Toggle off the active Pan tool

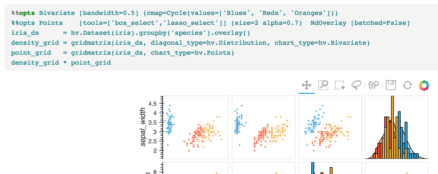pyautogui.click(x=307, y=85)
